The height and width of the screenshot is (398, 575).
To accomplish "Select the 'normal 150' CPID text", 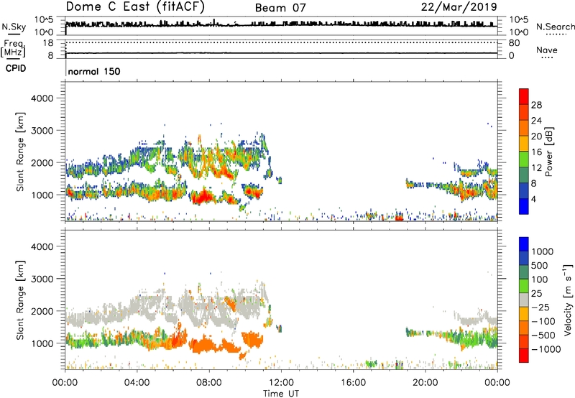I will tap(94, 71).
